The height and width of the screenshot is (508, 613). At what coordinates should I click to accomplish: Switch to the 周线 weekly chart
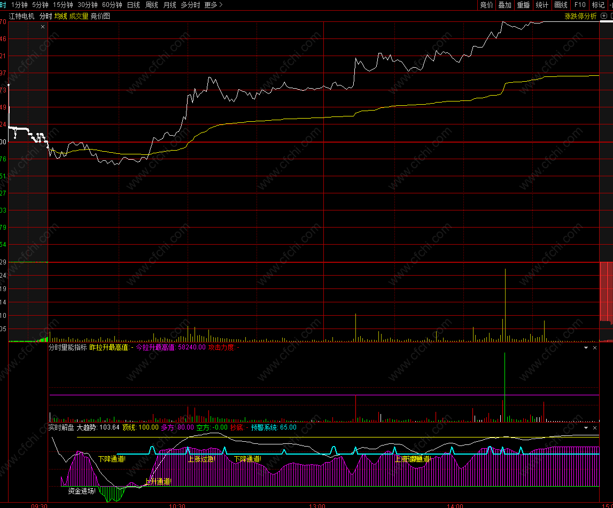[152, 5]
